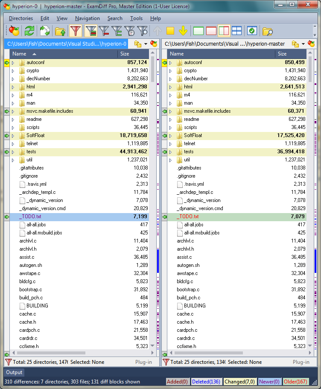Viewport: 321px width, 389px height.
Task: Open the Help menu
Action: pyautogui.click(x=155, y=18)
